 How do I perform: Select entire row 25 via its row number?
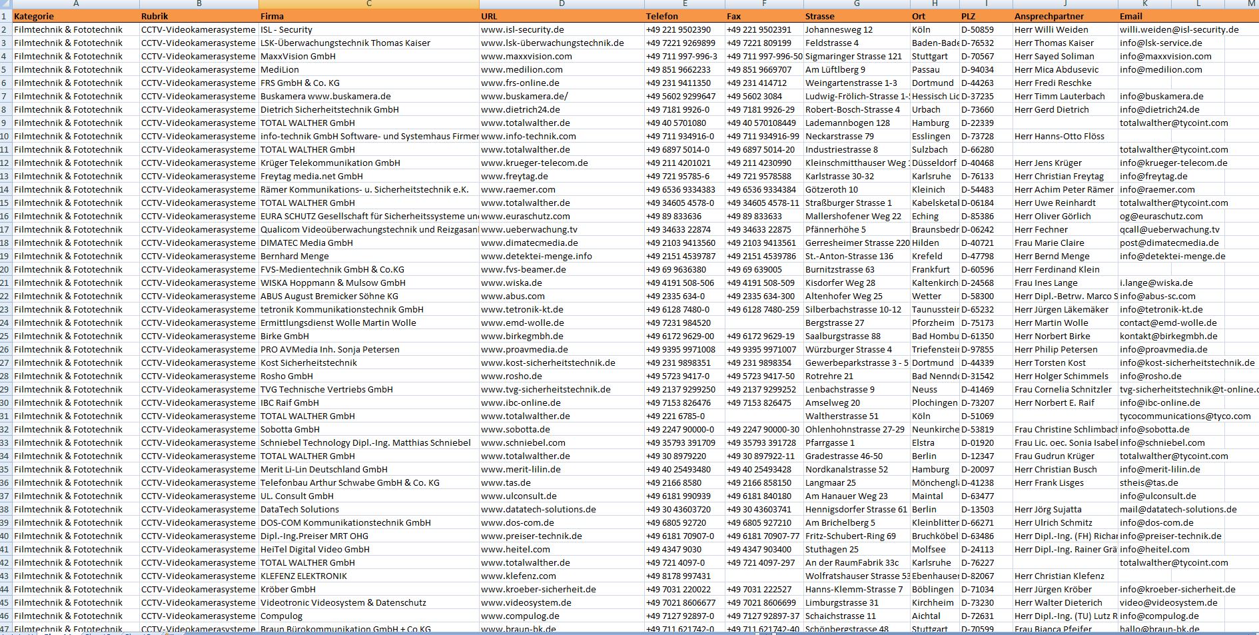click(5, 336)
